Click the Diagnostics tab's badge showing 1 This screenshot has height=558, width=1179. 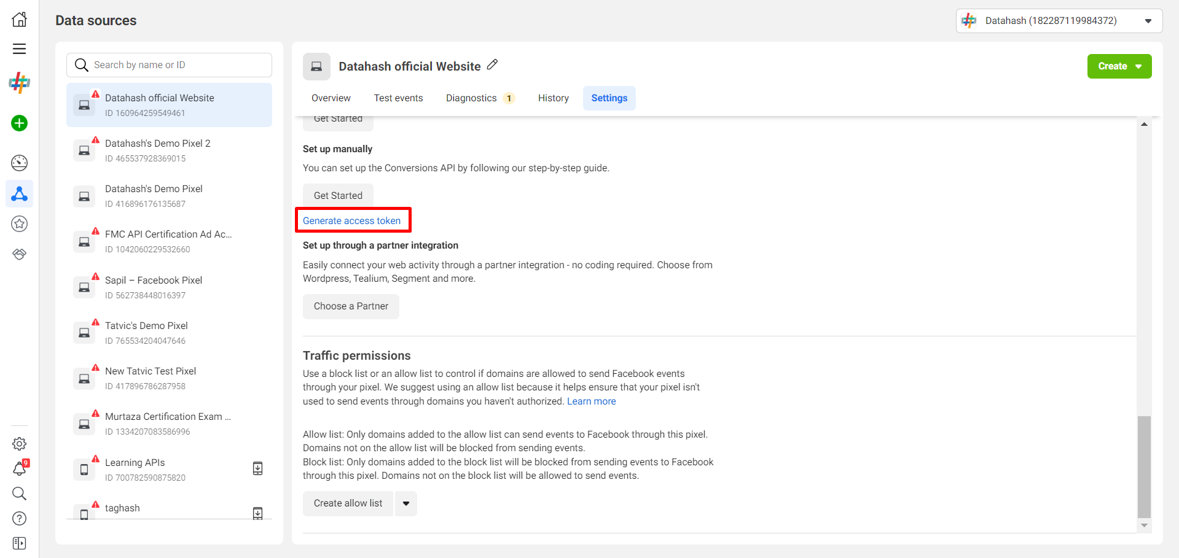click(509, 98)
